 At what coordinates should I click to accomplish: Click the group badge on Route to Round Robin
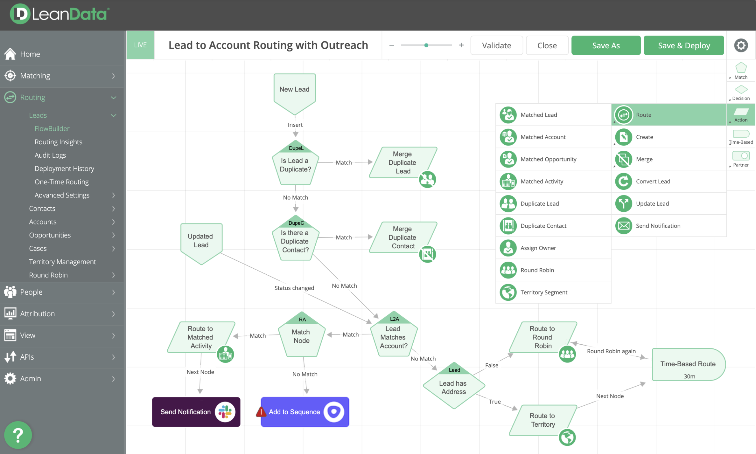pos(567,354)
